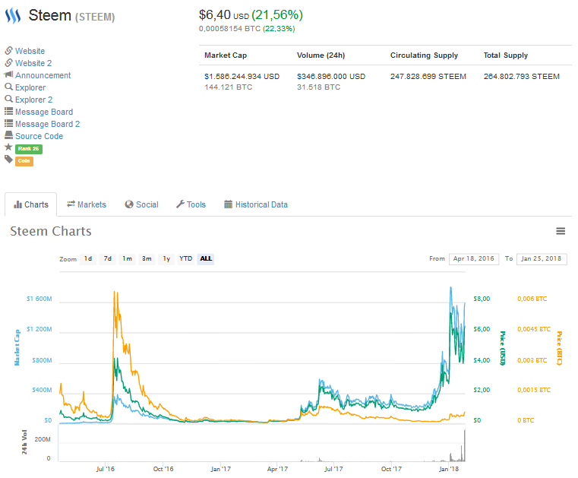
Task: Toggle the Price (USD) axis label series
Action: [502, 348]
